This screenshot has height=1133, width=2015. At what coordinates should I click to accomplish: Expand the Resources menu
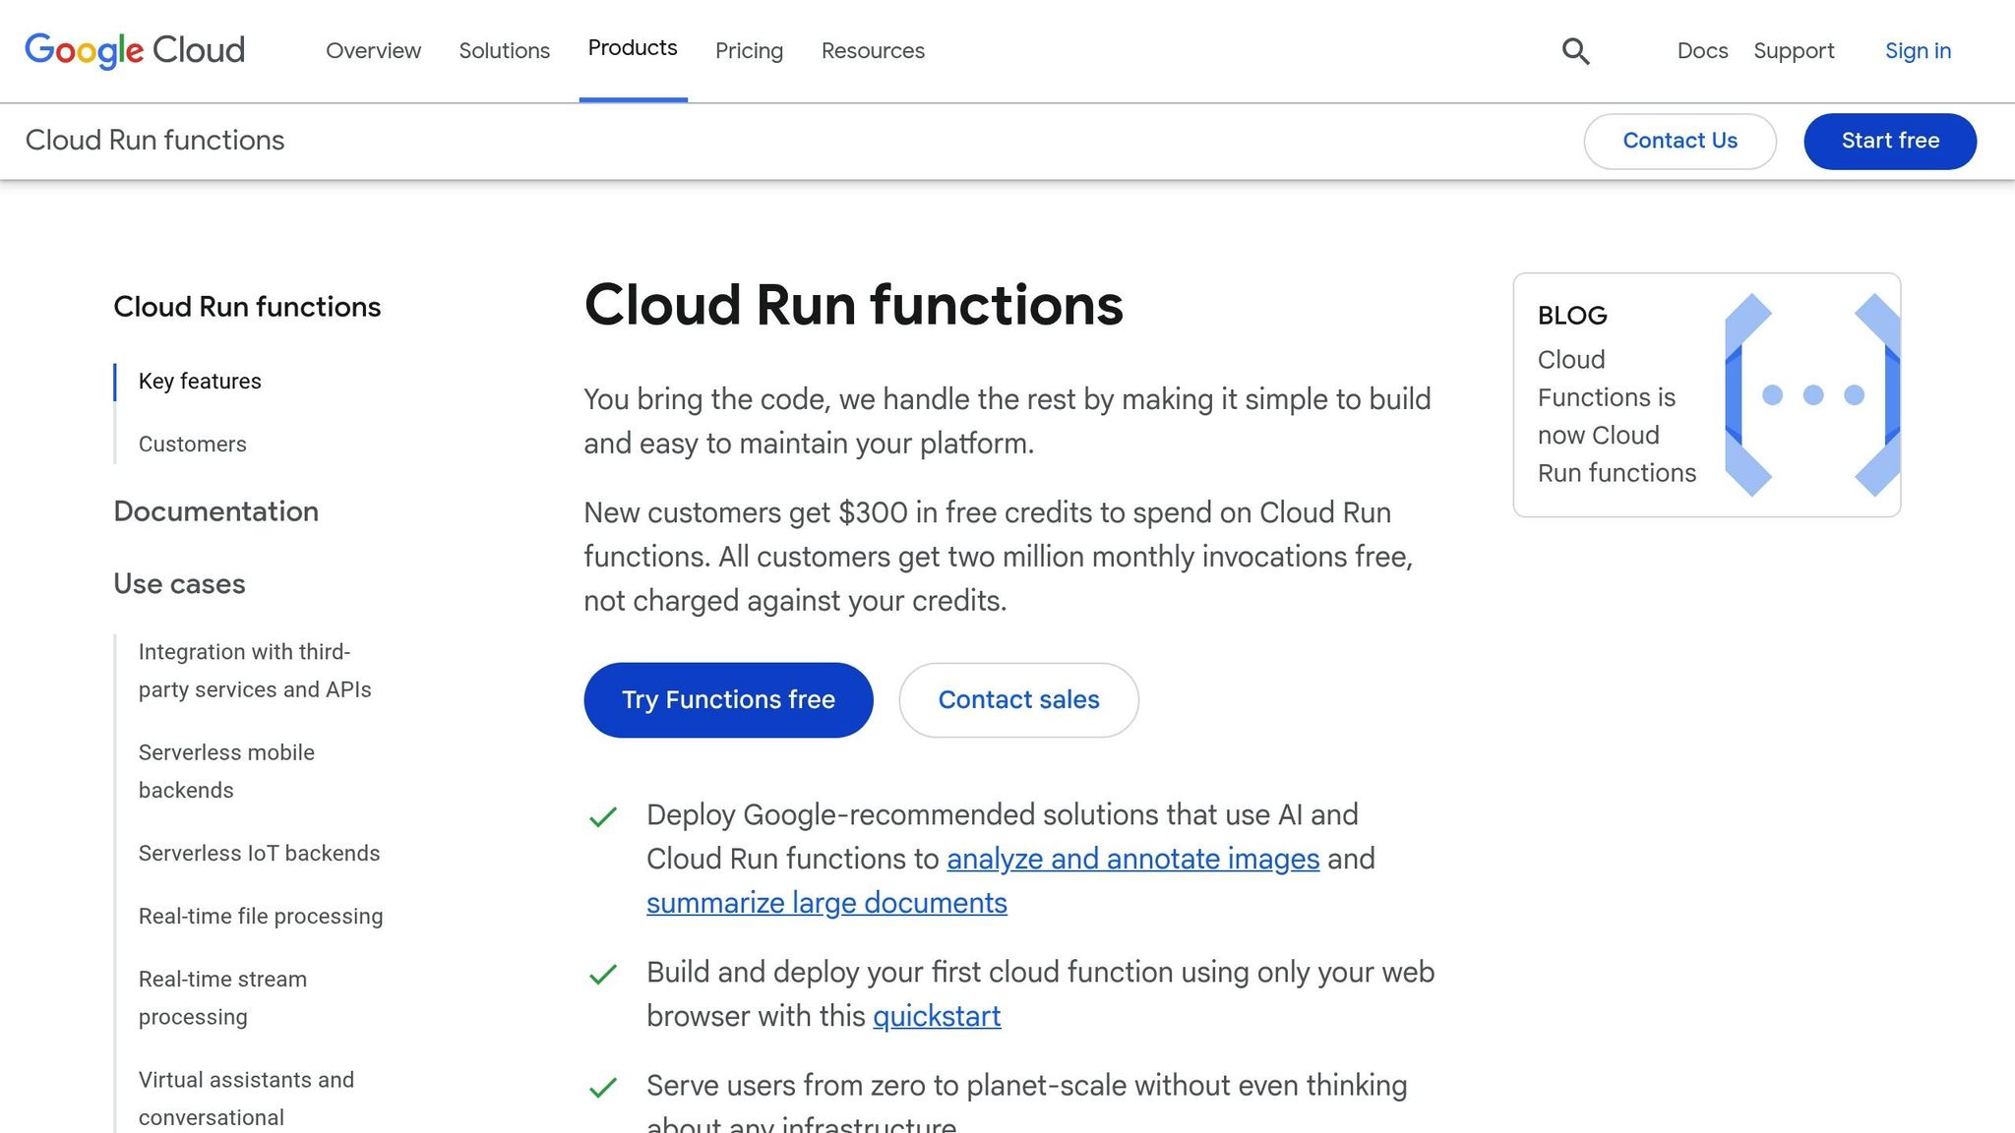click(x=873, y=51)
